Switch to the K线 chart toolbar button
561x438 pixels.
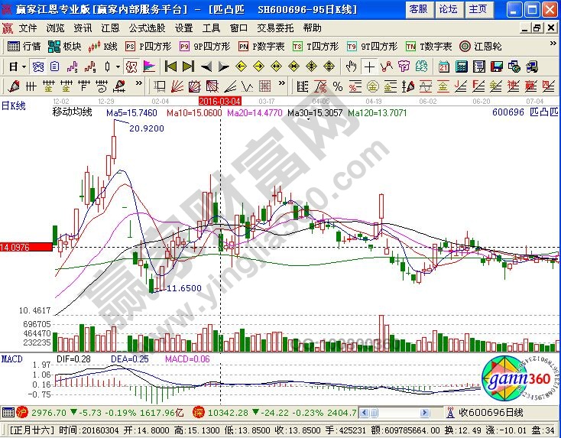pyautogui.click(x=102, y=46)
